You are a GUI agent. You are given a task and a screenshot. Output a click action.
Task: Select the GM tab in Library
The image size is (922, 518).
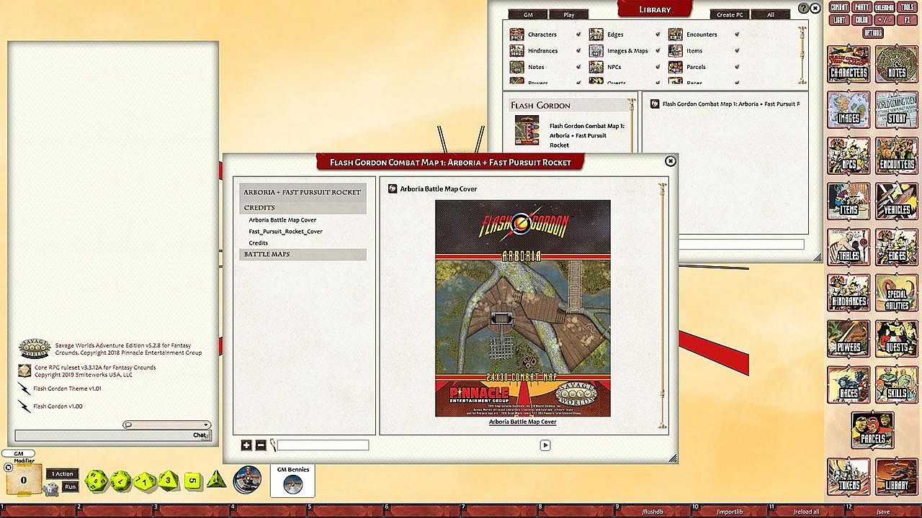528,14
